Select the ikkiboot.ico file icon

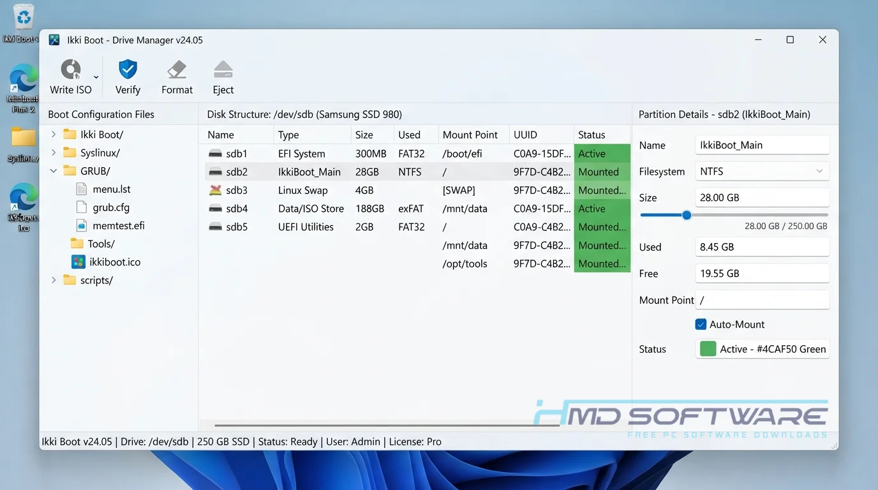[78, 262]
